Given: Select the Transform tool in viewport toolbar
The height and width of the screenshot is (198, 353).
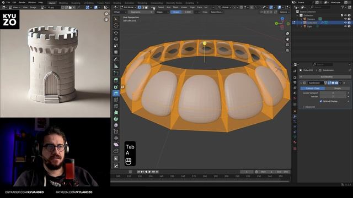Looking at the screenshot, I should click(x=116, y=52).
